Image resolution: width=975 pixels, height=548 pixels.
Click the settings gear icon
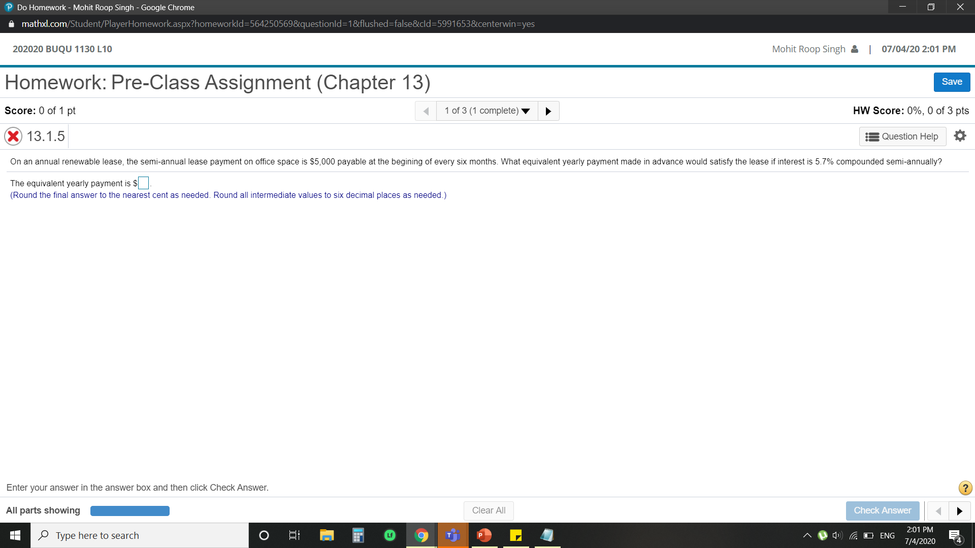point(960,135)
